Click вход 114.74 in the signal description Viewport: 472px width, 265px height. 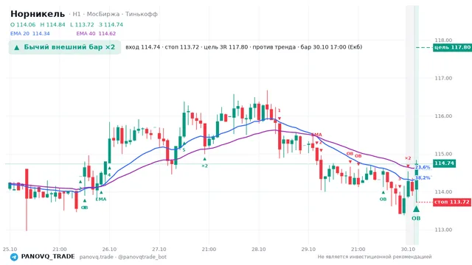click(142, 47)
